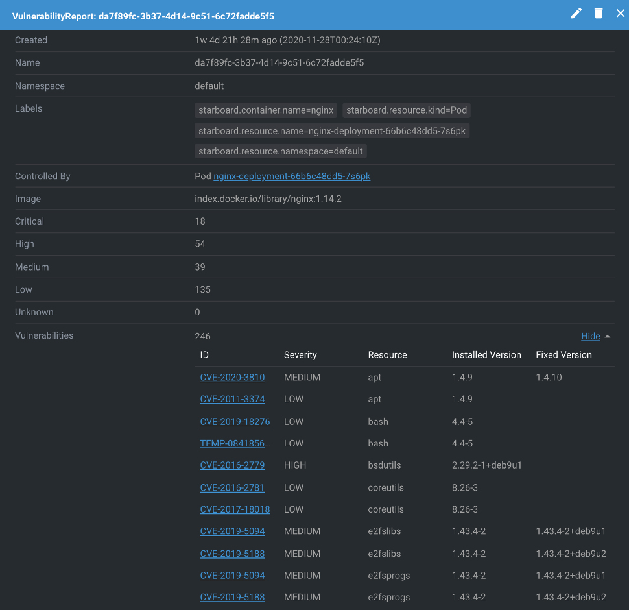Open the CVE-2017-18018 link
The image size is (629, 610).
[x=235, y=509]
